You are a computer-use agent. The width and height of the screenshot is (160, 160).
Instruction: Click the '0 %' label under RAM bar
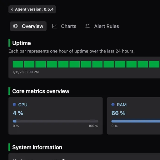tap(114, 126)
